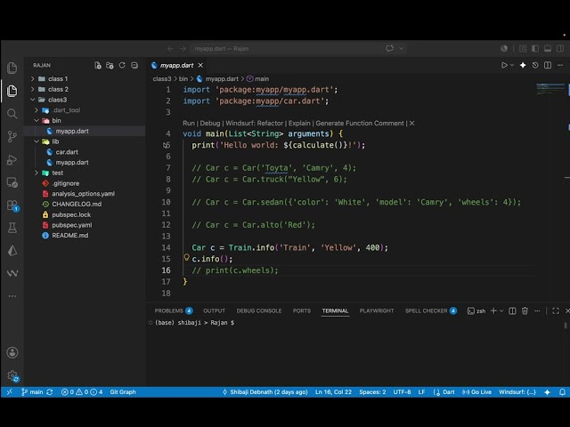
Task: Click Run code lens above main
Action: coord(188,124)
